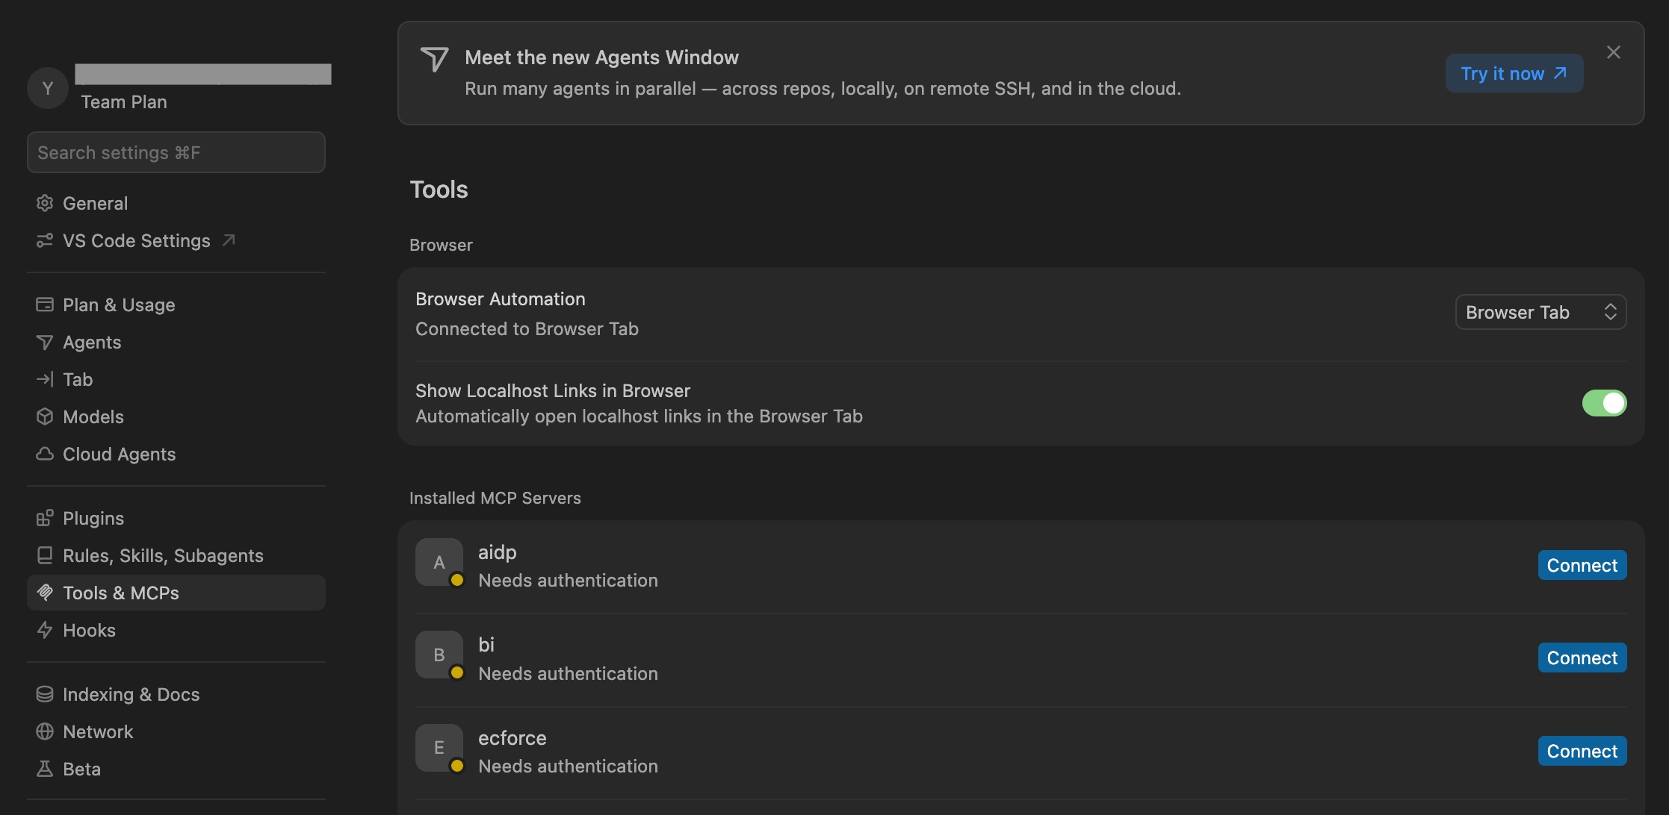Click the General gear icon in sidebar
The height and width of the screenshot is (815, 1669).
pyautogui.click(x=45, y=203)
